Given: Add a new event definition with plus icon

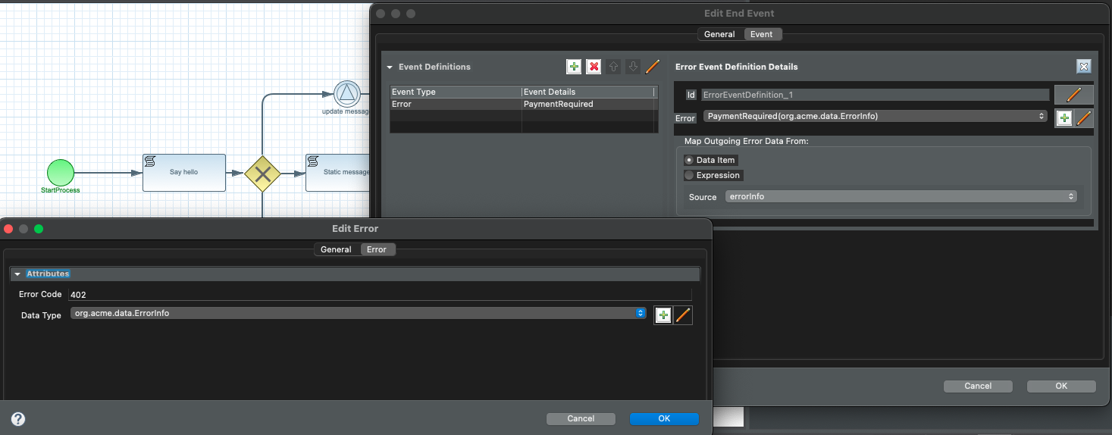Looking at the screenshot, I should coord(574,67).
